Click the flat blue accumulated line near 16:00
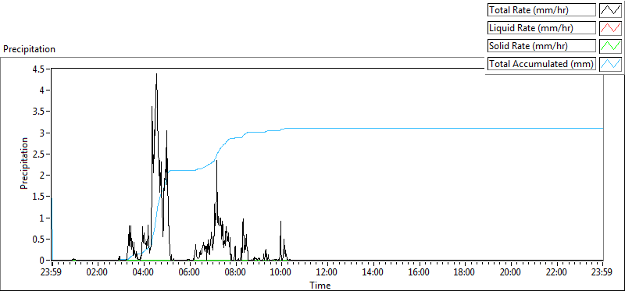The image size is (625, 291). (x=420, y=128)
